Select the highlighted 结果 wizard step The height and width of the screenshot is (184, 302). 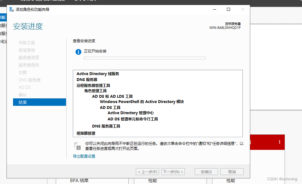[x=39, y=102]
